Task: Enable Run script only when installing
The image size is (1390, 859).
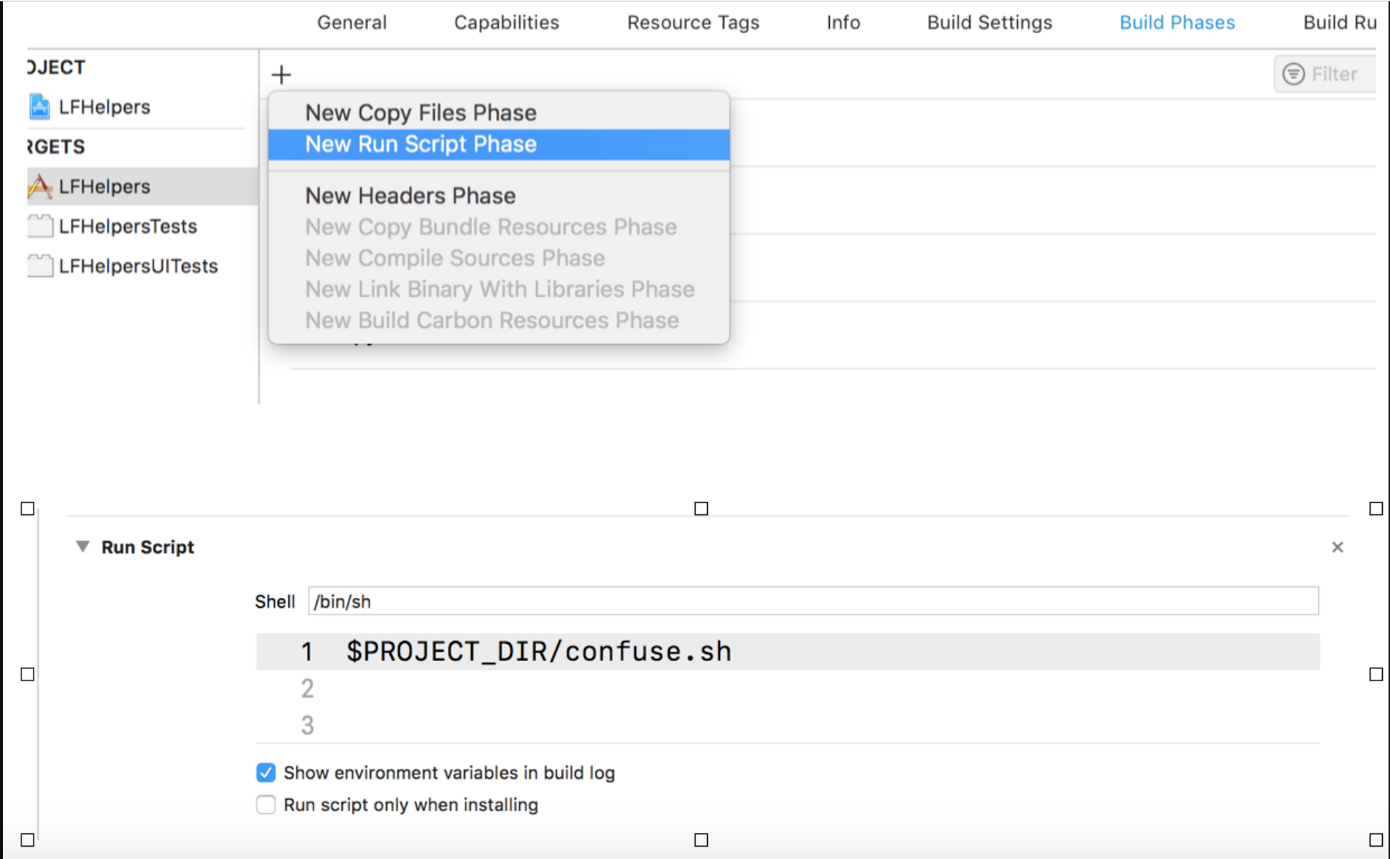Action: pos(266,805)
